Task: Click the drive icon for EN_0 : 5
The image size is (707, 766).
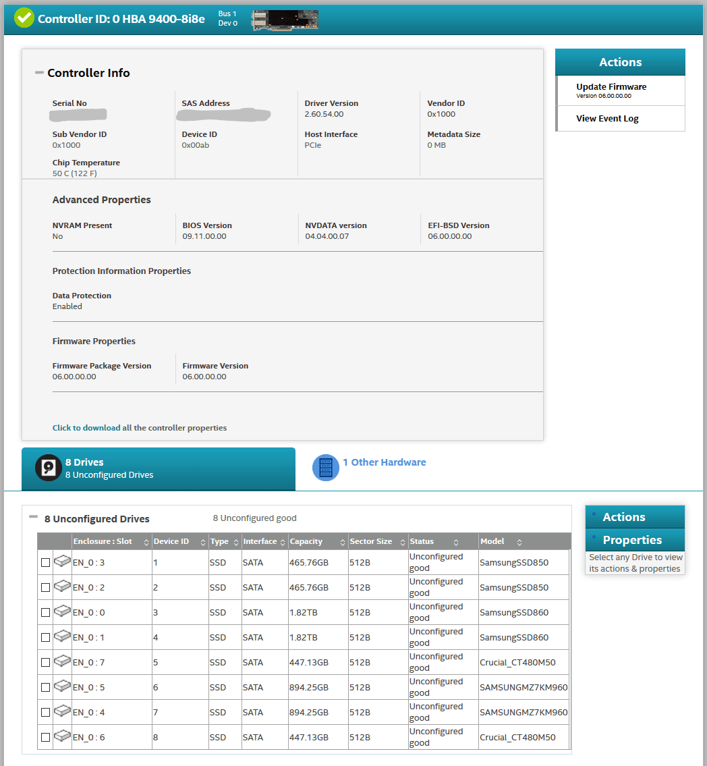Action: [62, 686]
